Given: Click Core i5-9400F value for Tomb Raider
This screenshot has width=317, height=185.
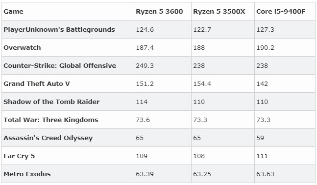Looking at the screenshot, I should (x=262, y=102).
